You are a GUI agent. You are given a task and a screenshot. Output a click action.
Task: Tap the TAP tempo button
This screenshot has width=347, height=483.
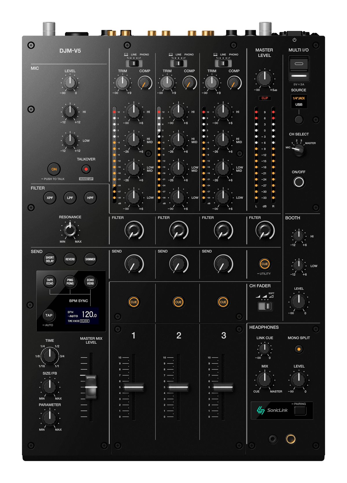[49, 315]
